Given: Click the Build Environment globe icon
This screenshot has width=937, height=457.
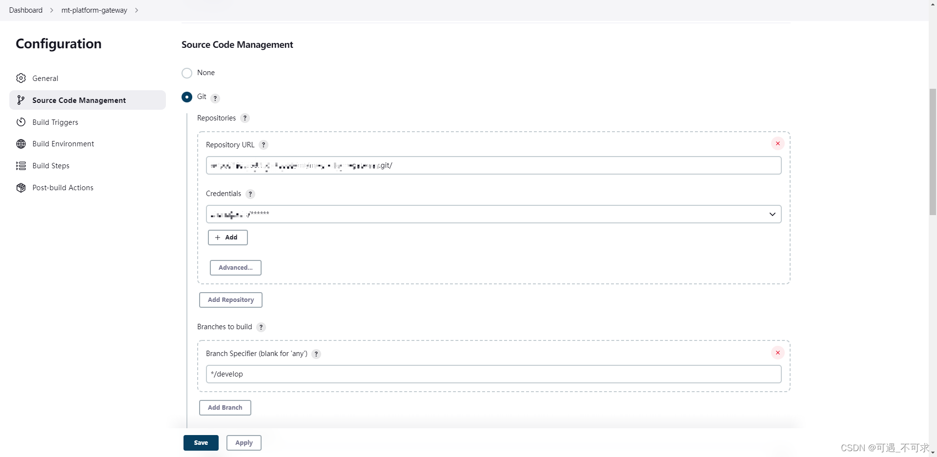Looking at the screenshot, I should [21, 144].
